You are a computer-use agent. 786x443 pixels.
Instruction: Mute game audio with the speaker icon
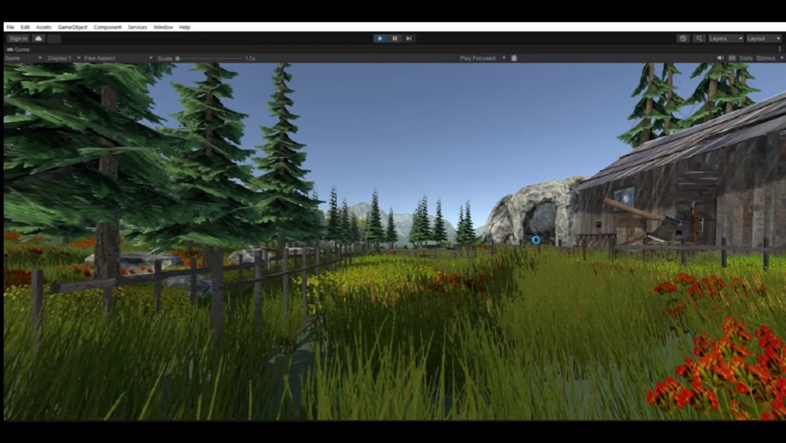click(x=720, y=58)
